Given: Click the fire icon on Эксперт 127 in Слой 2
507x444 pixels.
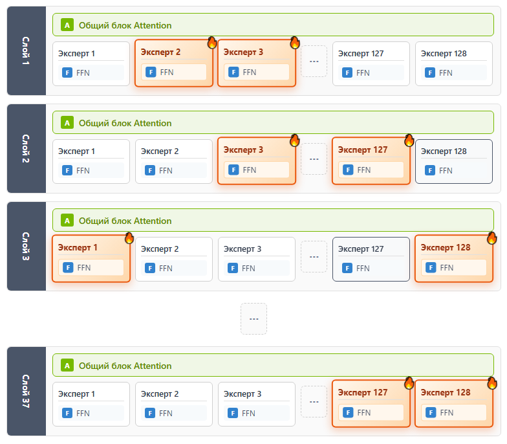Looking at the screenshot, I should click(409, 140).
